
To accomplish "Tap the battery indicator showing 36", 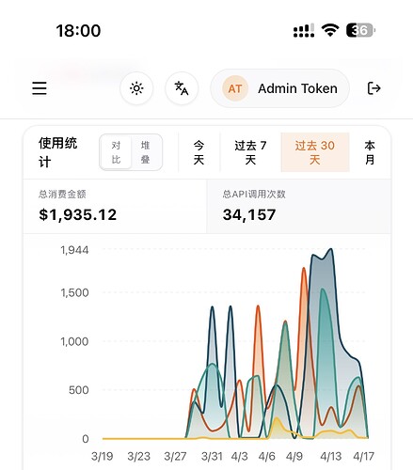I will click(360, 30).
